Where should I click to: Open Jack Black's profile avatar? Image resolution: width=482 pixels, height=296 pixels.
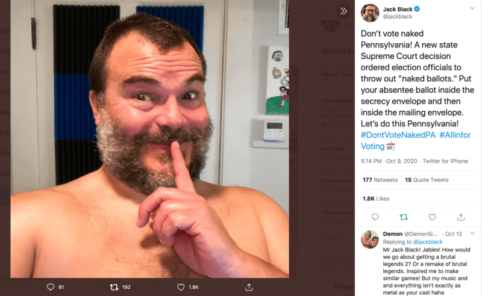point(370,13)
